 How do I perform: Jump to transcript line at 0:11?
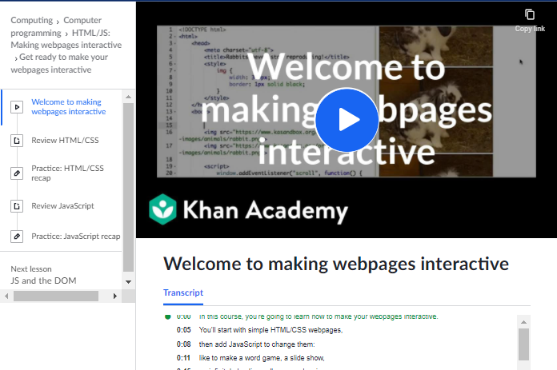point(250,358)
